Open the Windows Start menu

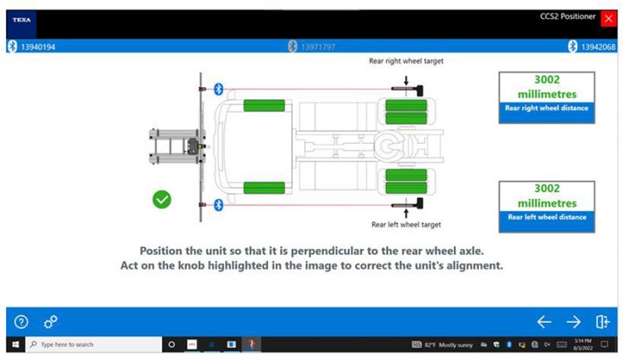(x=16, y=344)
